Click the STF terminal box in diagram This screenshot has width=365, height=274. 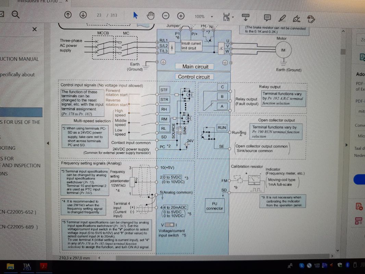click(164, 90)
